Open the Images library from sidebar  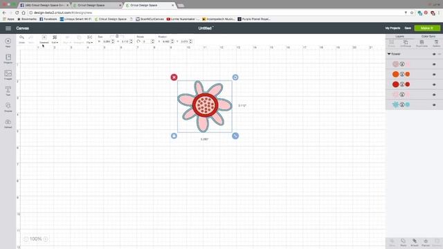8,75
